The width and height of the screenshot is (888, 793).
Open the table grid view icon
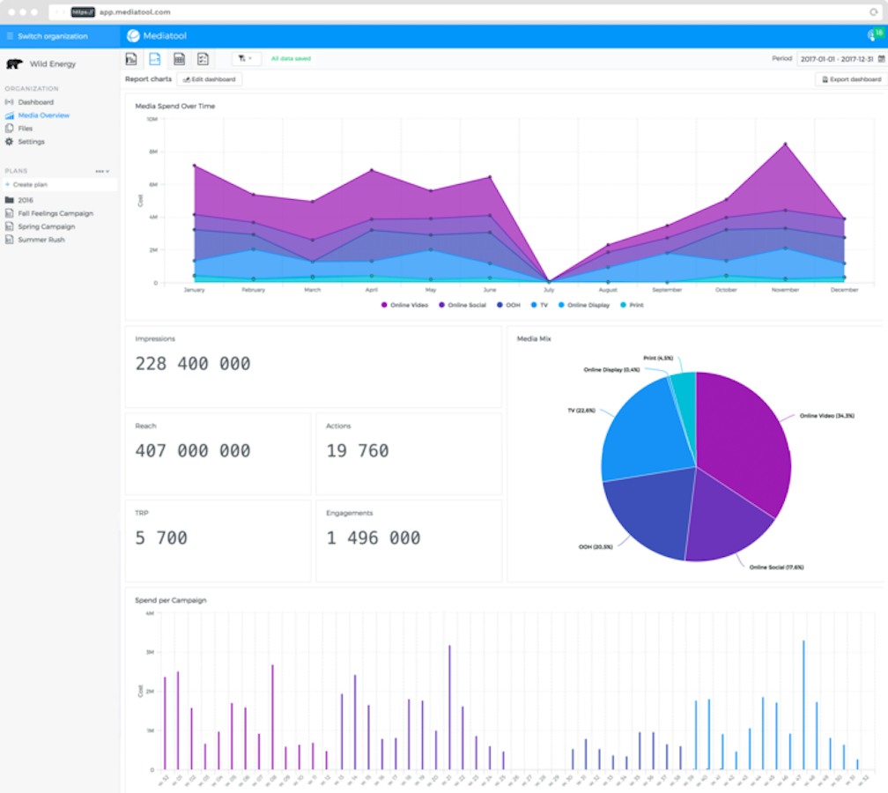179,59
